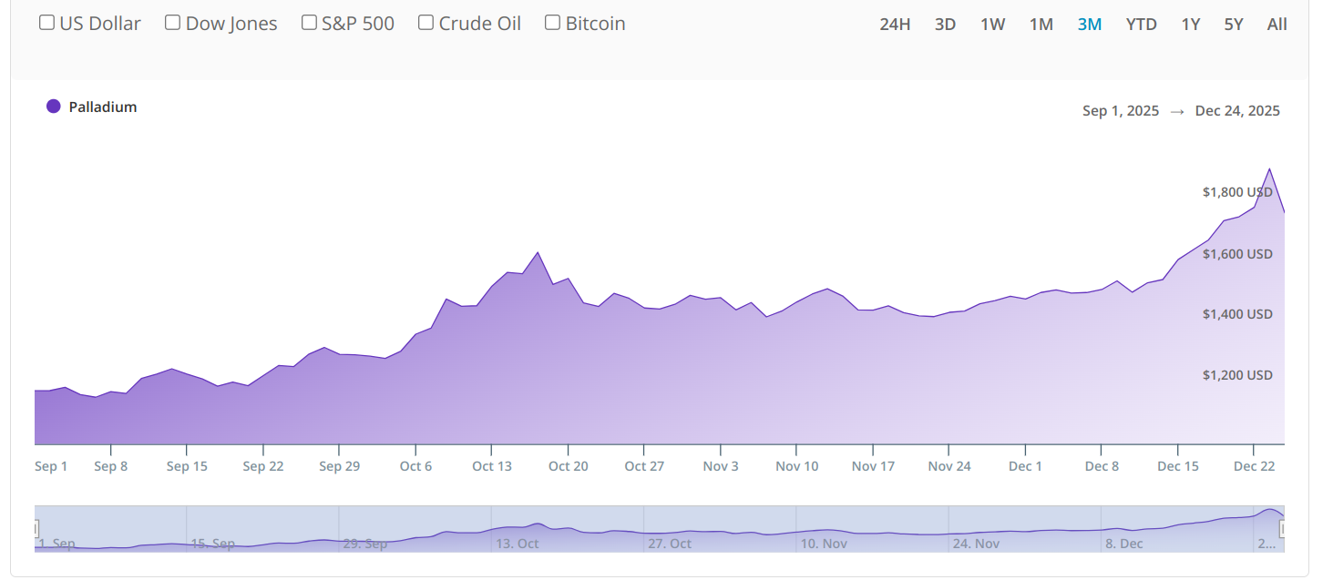
Task: Grab the left navigator range handle
Action: (x=36, y=528)
